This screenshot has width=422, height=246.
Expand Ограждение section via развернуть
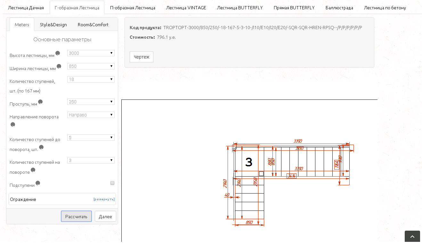[104, 199]
